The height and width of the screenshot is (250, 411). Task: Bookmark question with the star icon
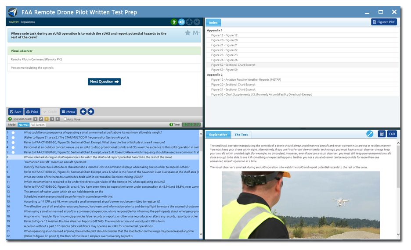[x=187, y=33]
